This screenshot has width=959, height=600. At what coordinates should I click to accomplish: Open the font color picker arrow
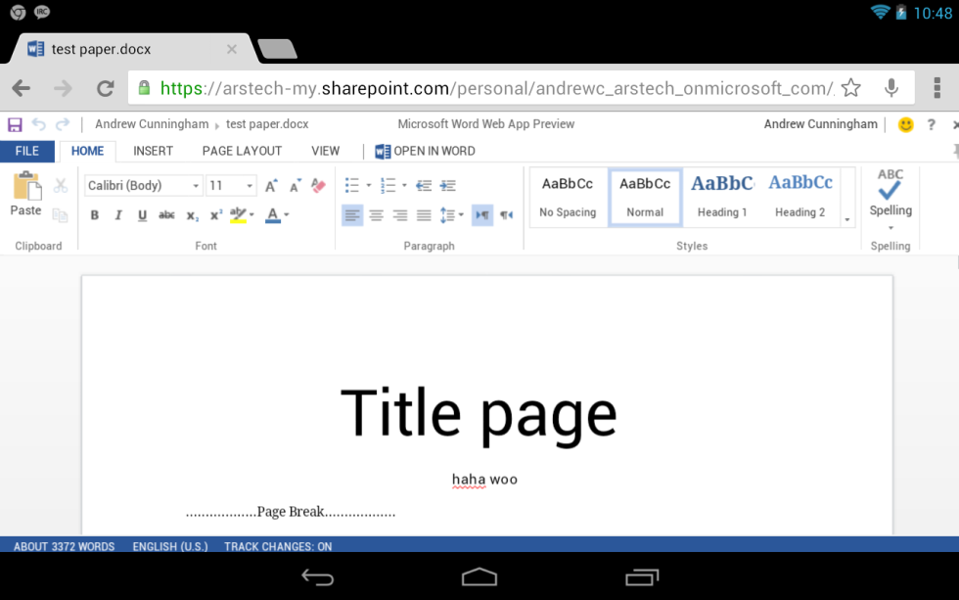286,214
